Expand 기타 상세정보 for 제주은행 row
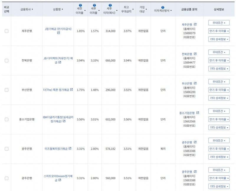 219,39
